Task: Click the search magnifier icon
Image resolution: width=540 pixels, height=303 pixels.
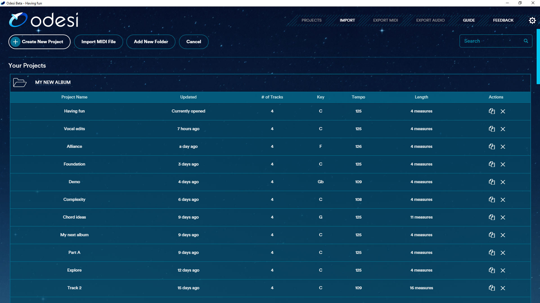Action: tap(526, 41)
